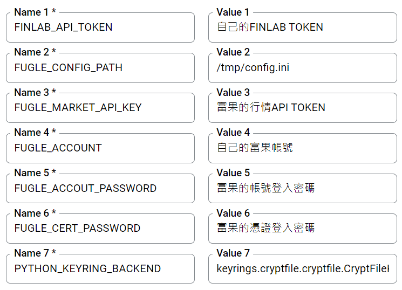Select the FUGLE_CONFIG_PATH name field
402x290 pixels.
(x=100, y=68)
